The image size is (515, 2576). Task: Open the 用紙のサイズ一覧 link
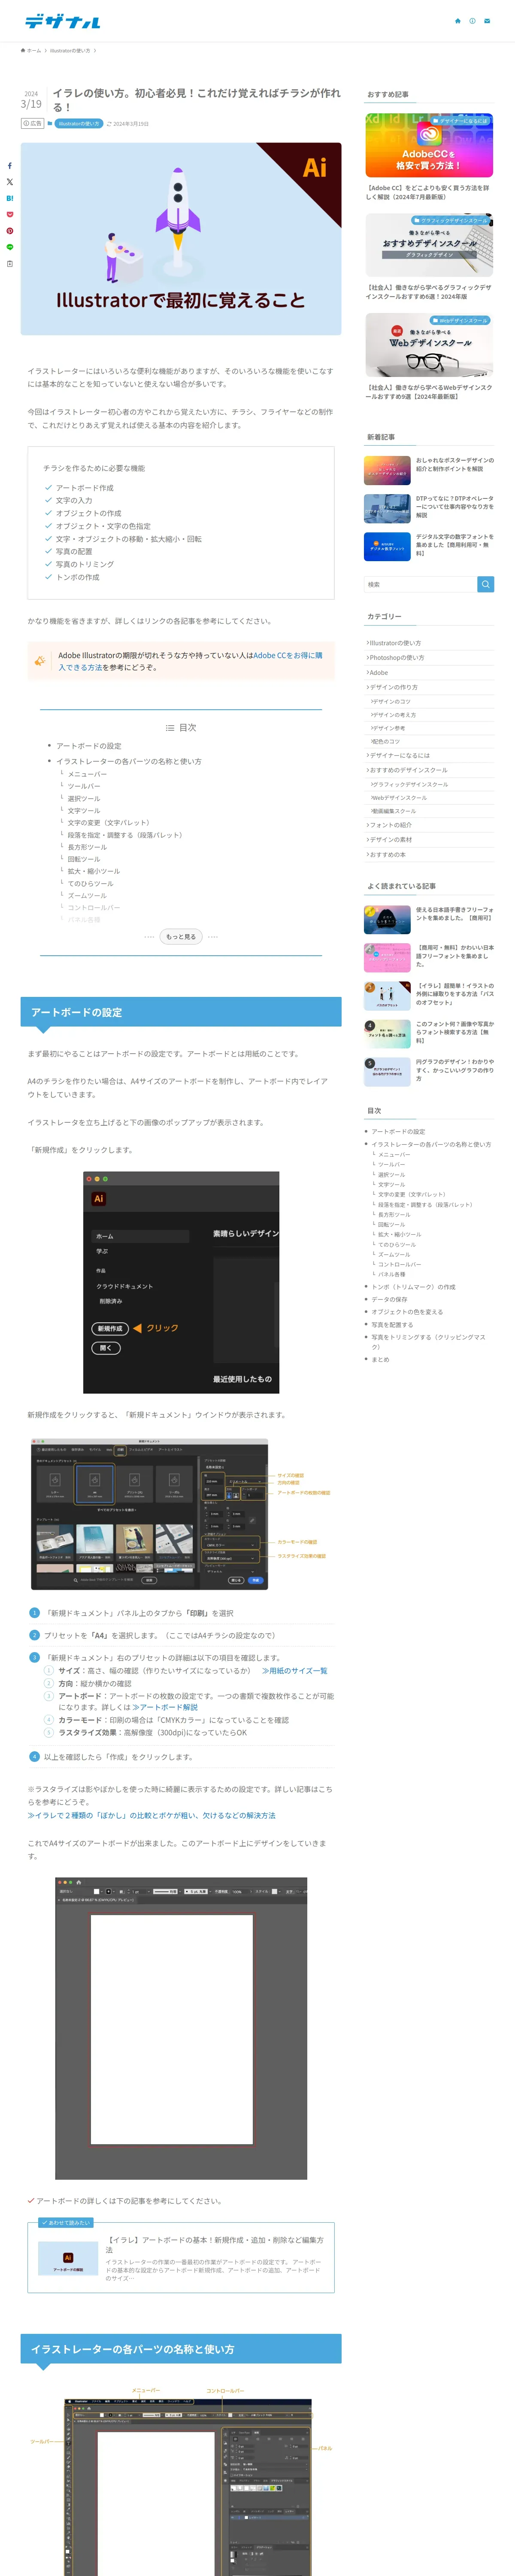(294, 1671)
